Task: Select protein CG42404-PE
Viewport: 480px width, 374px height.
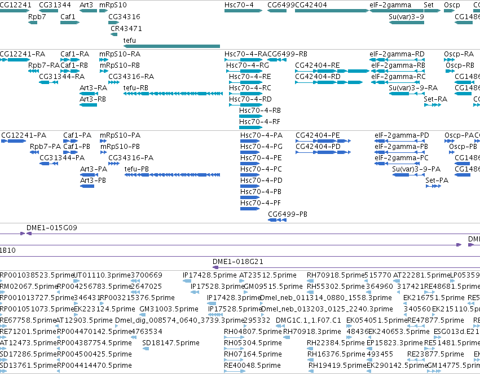Action: 323,141
